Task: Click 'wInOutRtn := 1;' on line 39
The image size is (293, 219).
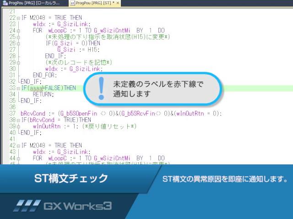Action: tap(56, 126)
